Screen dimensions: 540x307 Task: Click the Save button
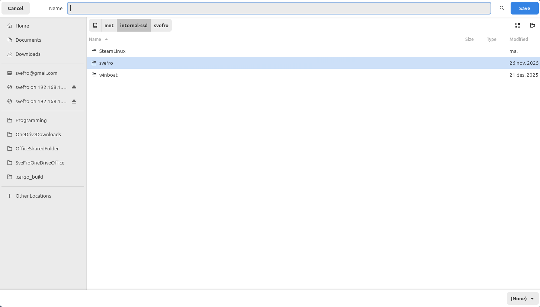tap(524, 8)
